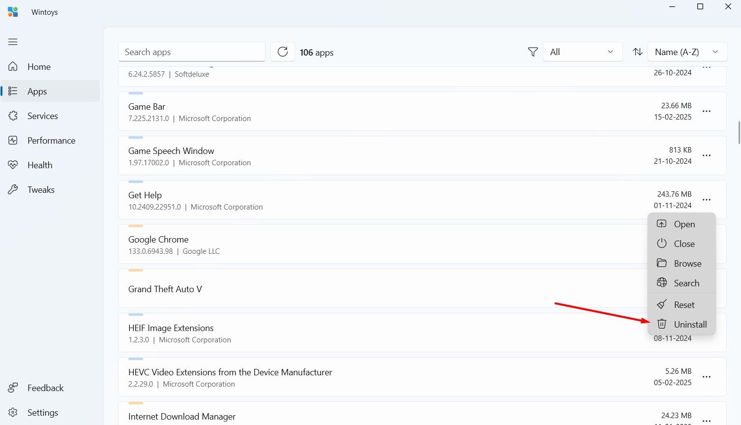Click the 243.76 MB size value
This screenshot has width=741, height=425.
click(674, 194)
